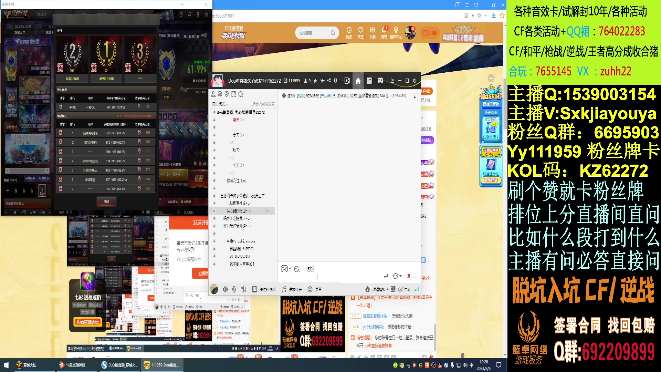661x372 pixels.
Task: Click the [抱怨] username link in the chat notice
Action: coord(301,96)
